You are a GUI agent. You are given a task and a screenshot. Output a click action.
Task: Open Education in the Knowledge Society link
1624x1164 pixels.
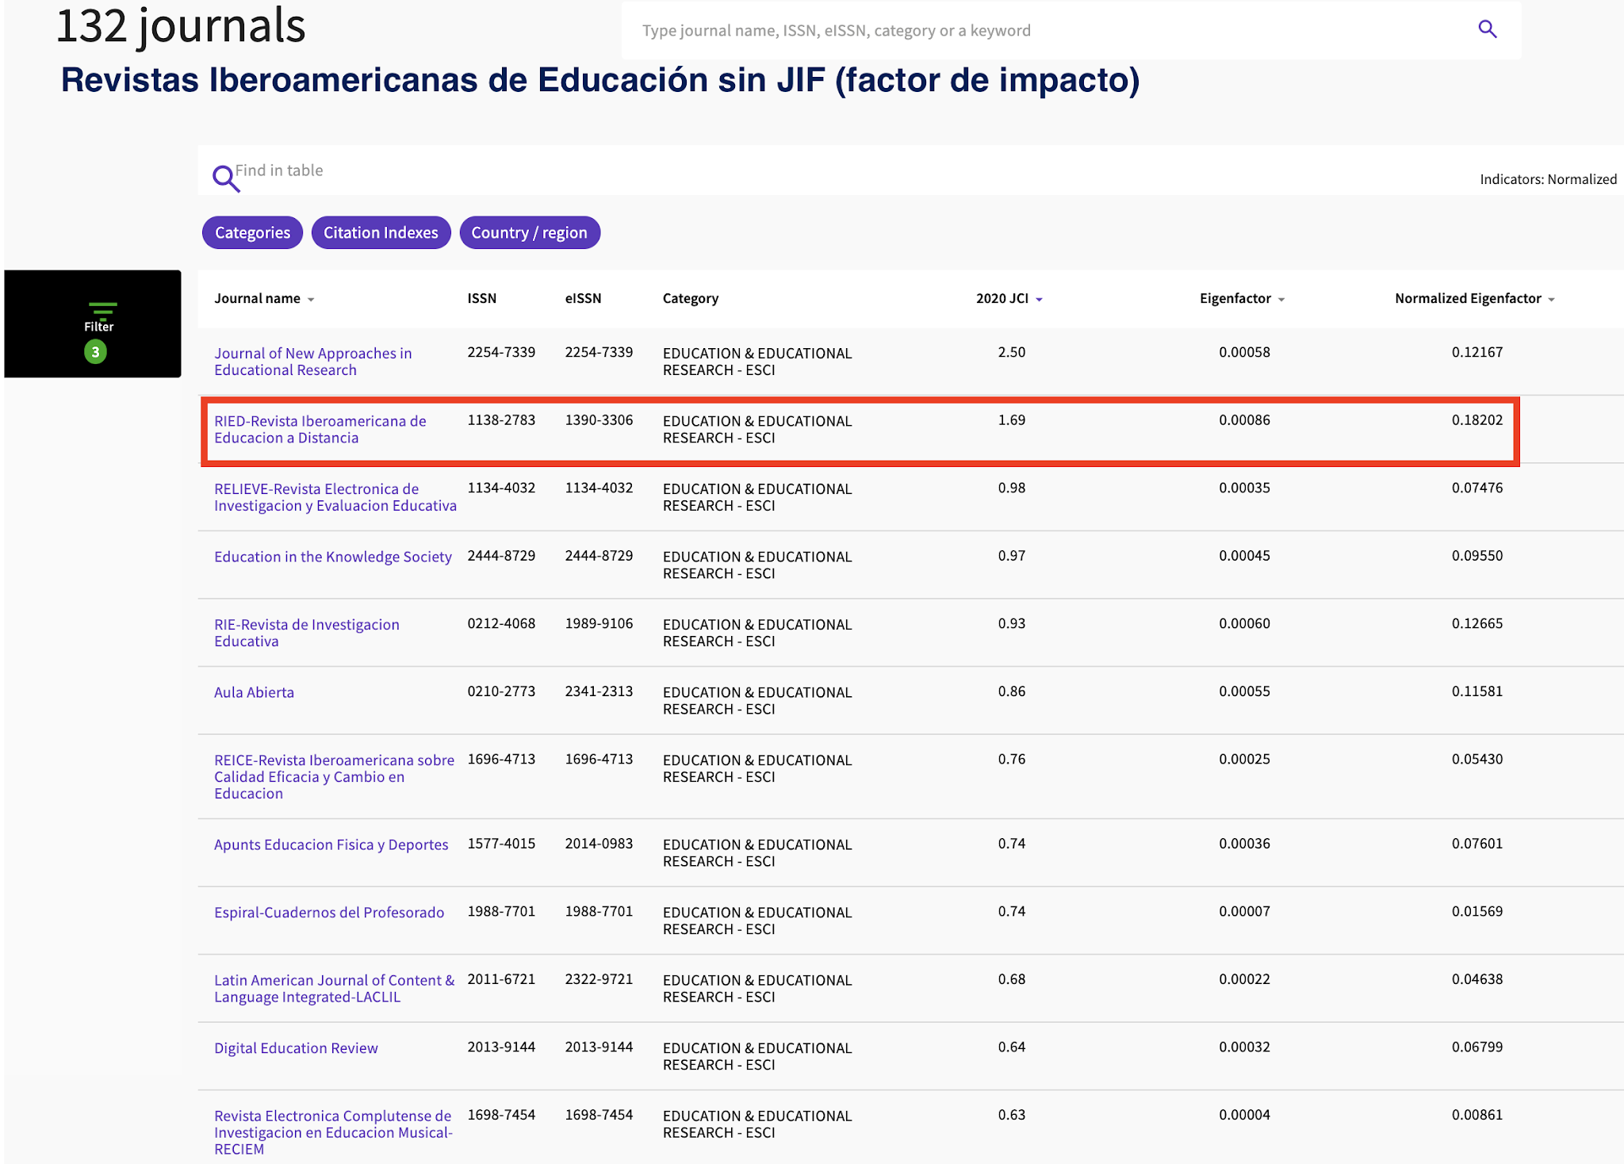tap(332, 557)
